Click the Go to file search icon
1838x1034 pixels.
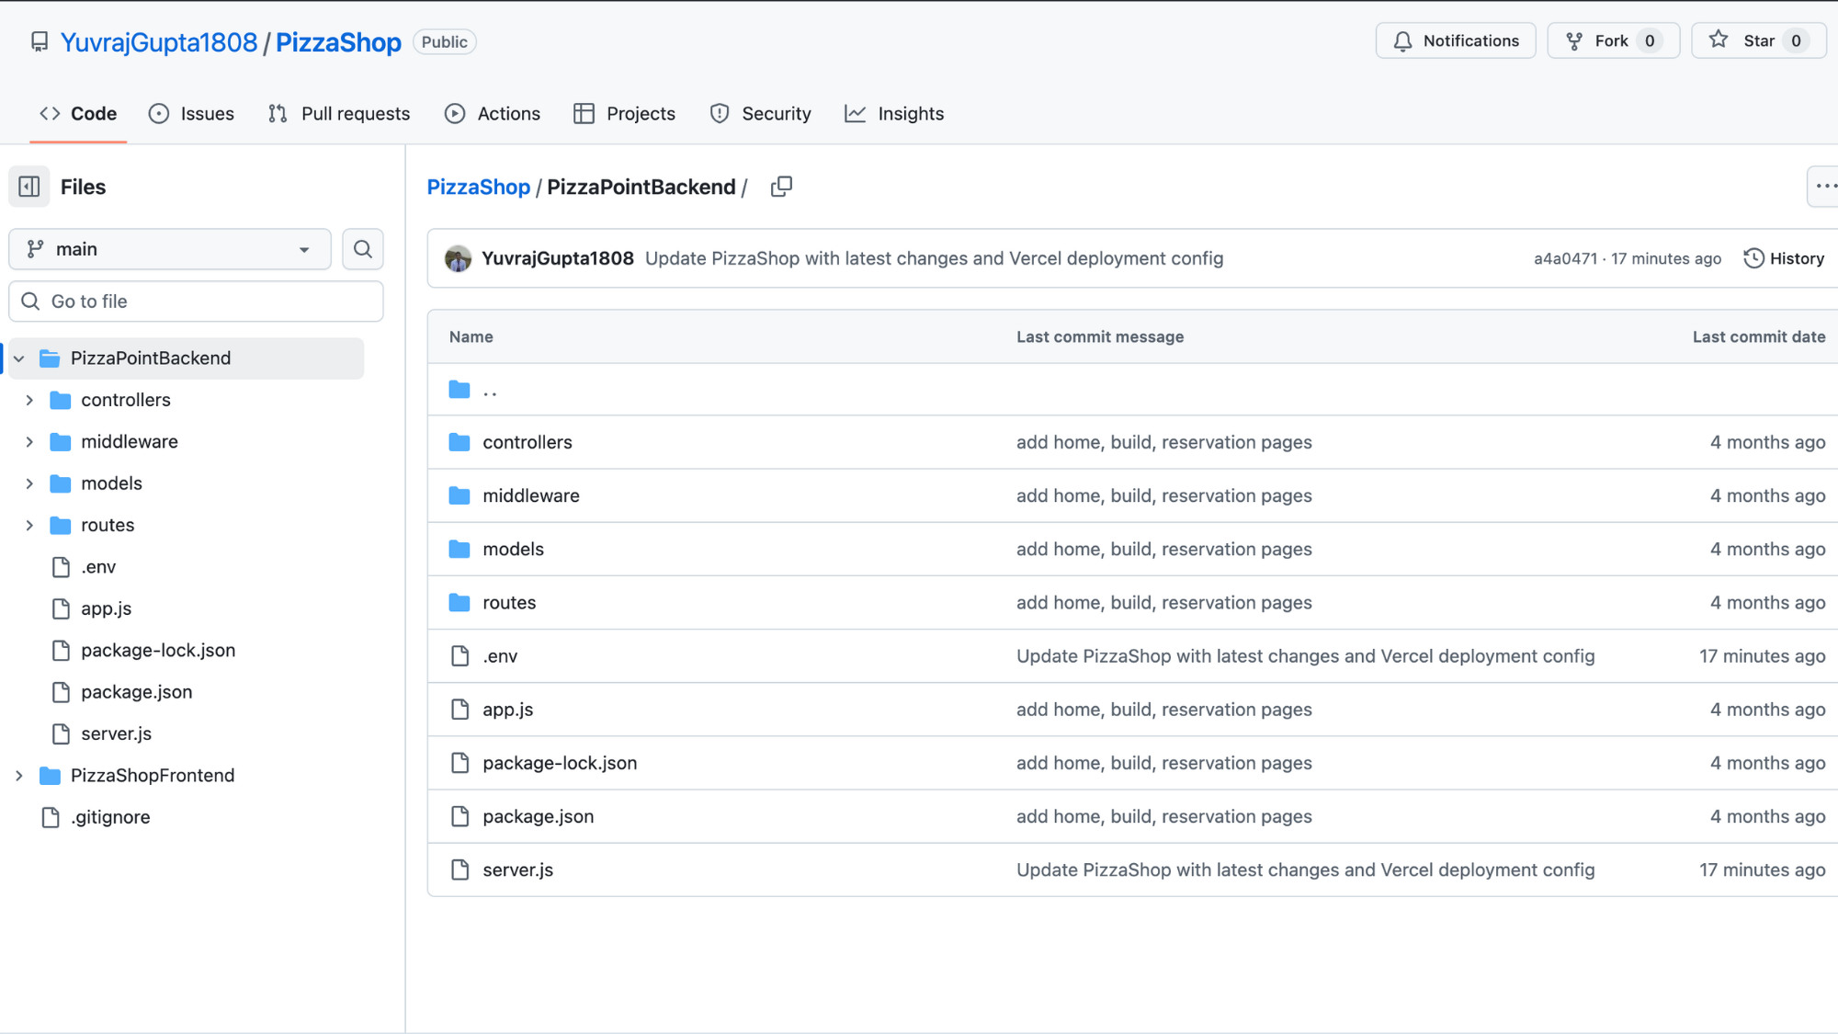point(30,301)
